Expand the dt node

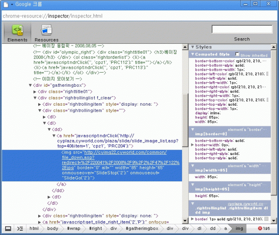[49, 197]
